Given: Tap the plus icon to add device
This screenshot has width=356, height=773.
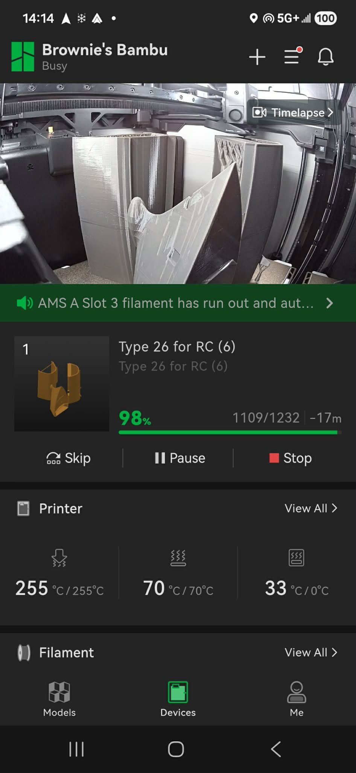Looking at the screenshot, I should (x=257, y=57).
